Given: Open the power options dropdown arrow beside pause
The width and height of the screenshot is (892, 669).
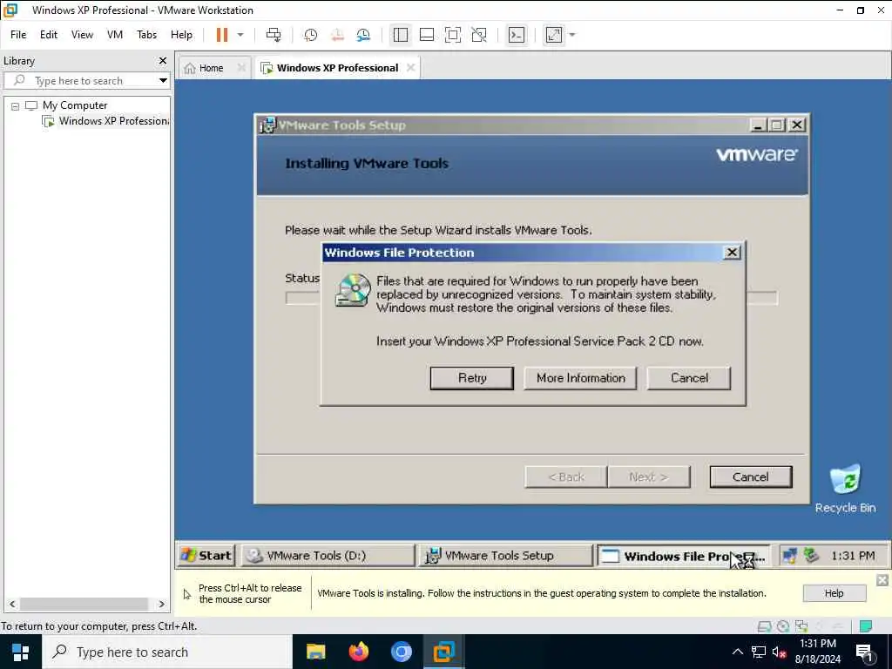Looking at the screenshot, I should coord(240,35).
